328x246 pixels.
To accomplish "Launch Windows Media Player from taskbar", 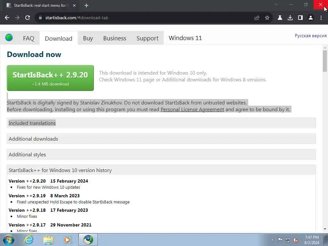I will [68, 240].
